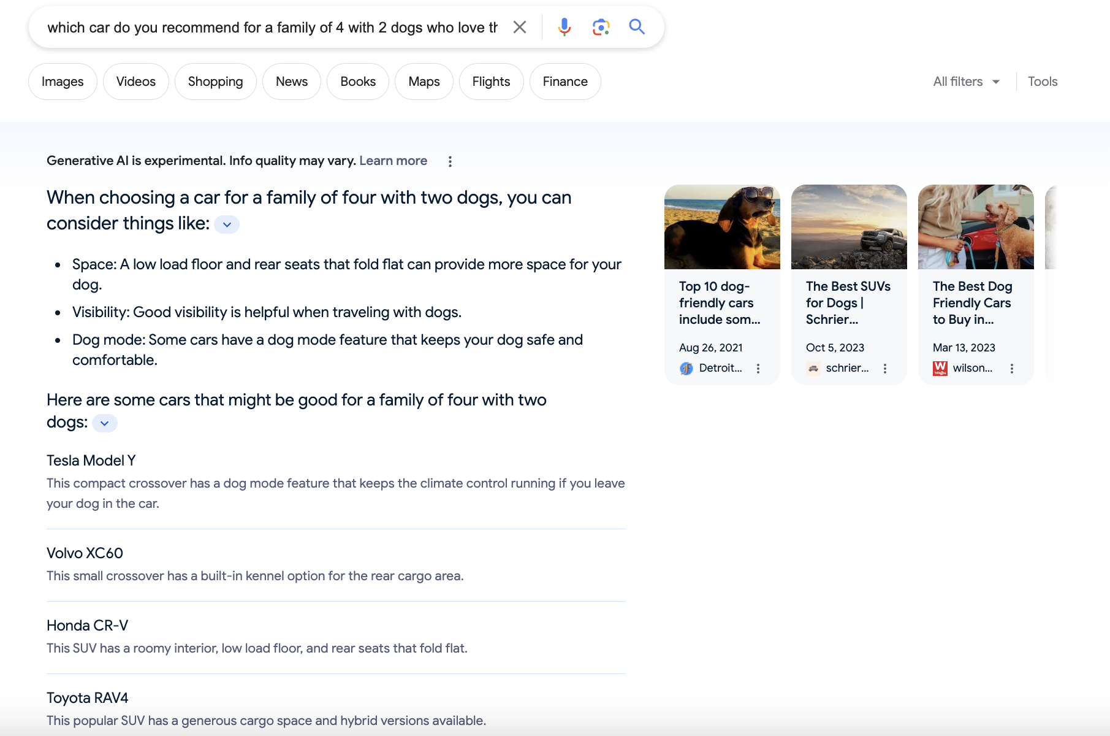The image size is (1110, 736).
Task: Select the Volvo XC60 heading
Action: [x=85, y=553]
